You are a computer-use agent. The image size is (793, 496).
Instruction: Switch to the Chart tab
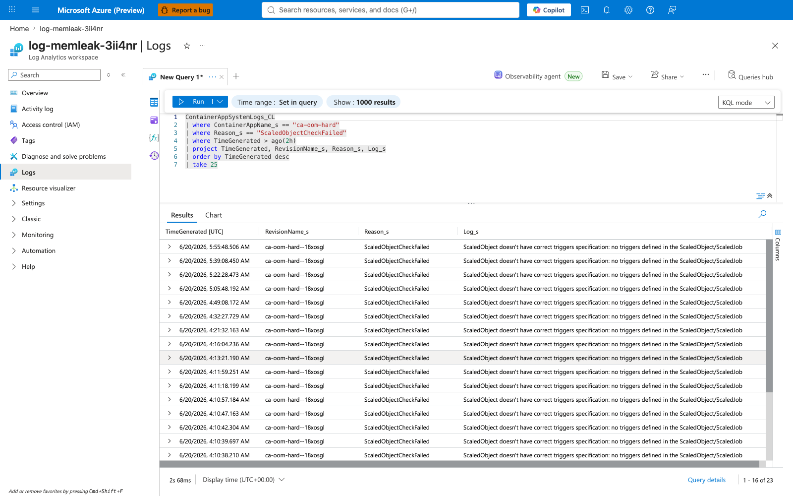tap(214, 215)
